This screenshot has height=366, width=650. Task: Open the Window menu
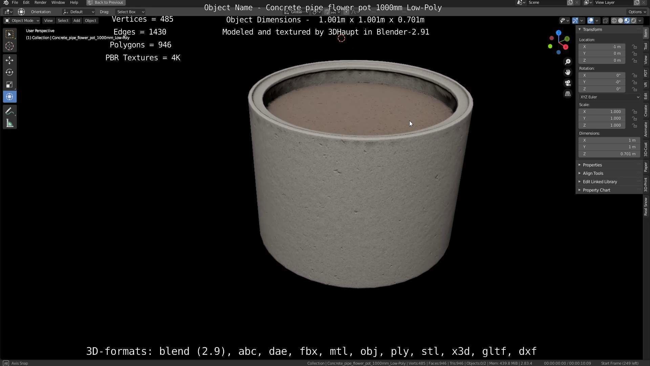[x=58, y=2]
